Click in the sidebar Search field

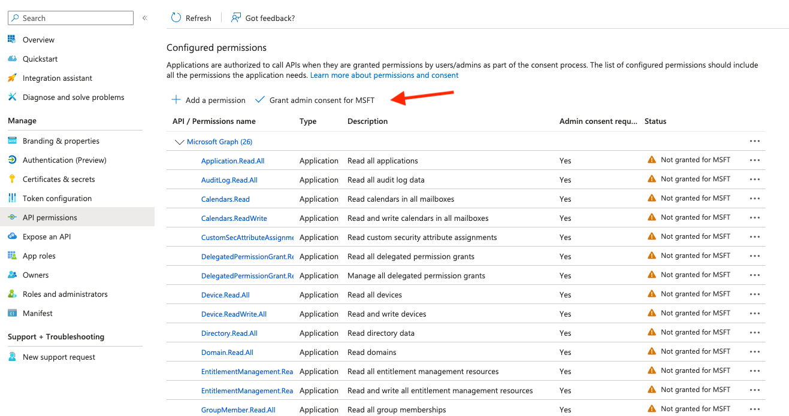coord(71,18)
